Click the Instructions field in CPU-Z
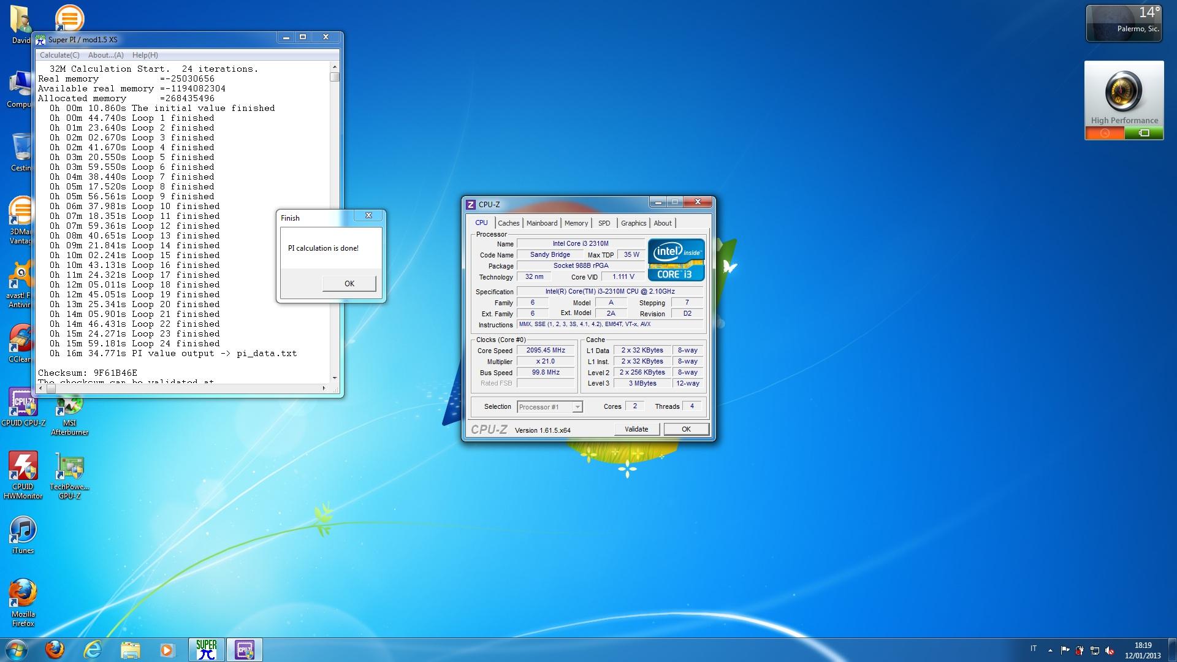The height and width of the screenshot is (662, 1177). coord(609,324)
